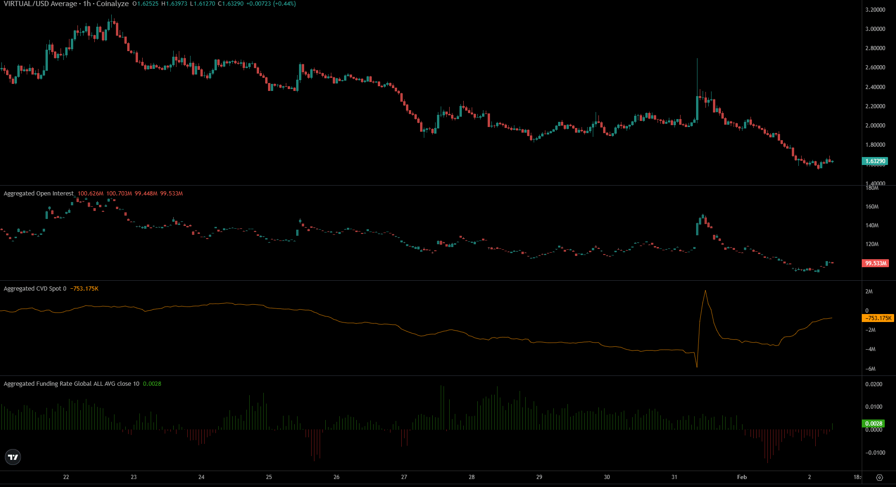Click the orange -753.175K CVD value tag
Viewport: 896px width, 487px height.
(x=878, y=318)
